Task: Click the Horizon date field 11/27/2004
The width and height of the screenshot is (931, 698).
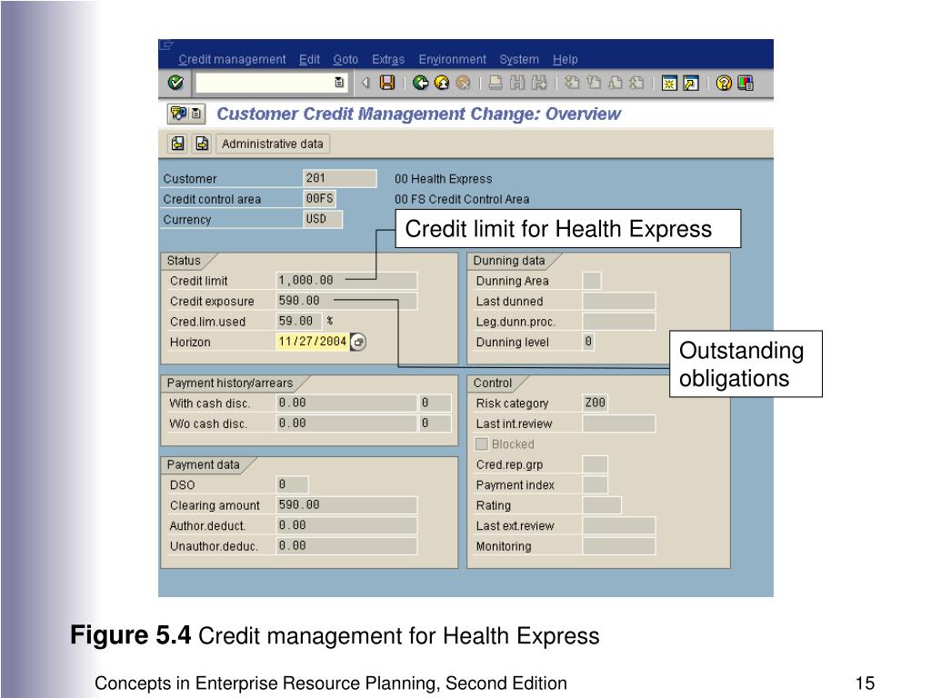Action: (x=313, y=342)
